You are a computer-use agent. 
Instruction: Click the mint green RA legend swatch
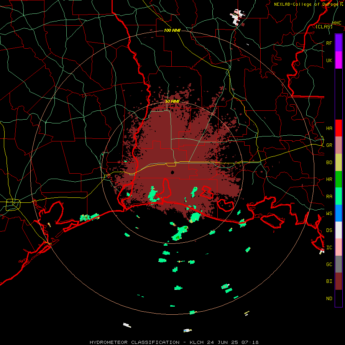point(338,196)
